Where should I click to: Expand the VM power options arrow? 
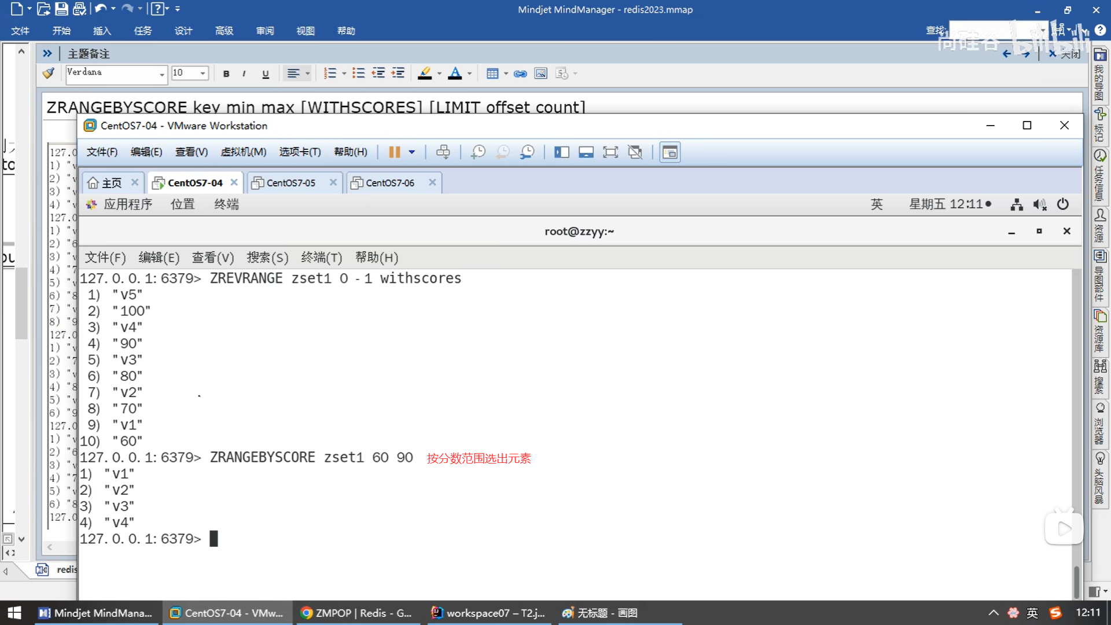[412, 152]
